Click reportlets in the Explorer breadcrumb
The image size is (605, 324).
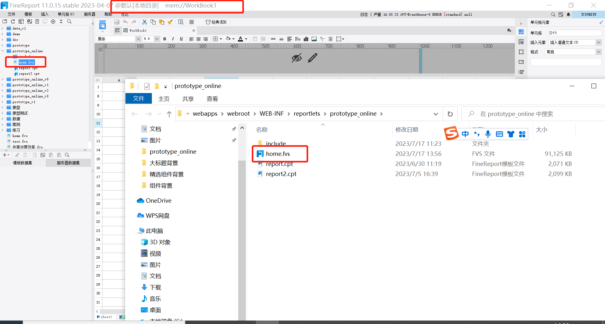pyautogui.click(x=307, y=114)
